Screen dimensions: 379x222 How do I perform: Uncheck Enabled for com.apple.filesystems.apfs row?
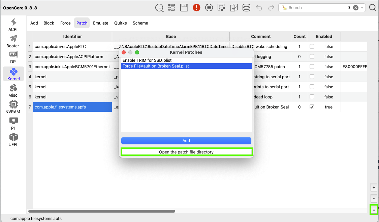(x=312, y=107)
